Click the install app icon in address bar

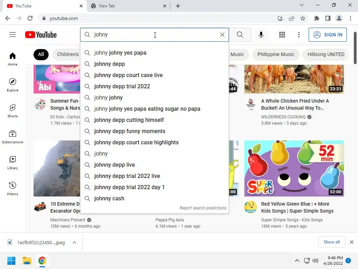280,18
